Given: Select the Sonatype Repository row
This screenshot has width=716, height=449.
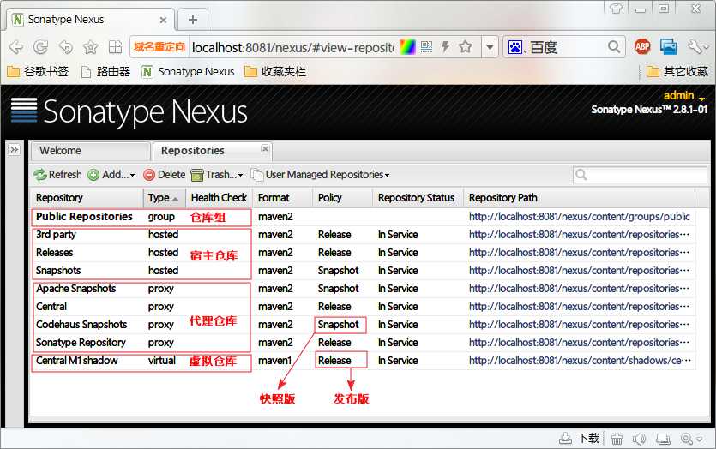Looking at the screenshot, I should (x=363, y=343).
